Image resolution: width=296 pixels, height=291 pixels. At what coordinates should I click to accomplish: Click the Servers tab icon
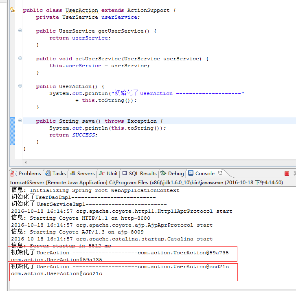coord(72,173)
